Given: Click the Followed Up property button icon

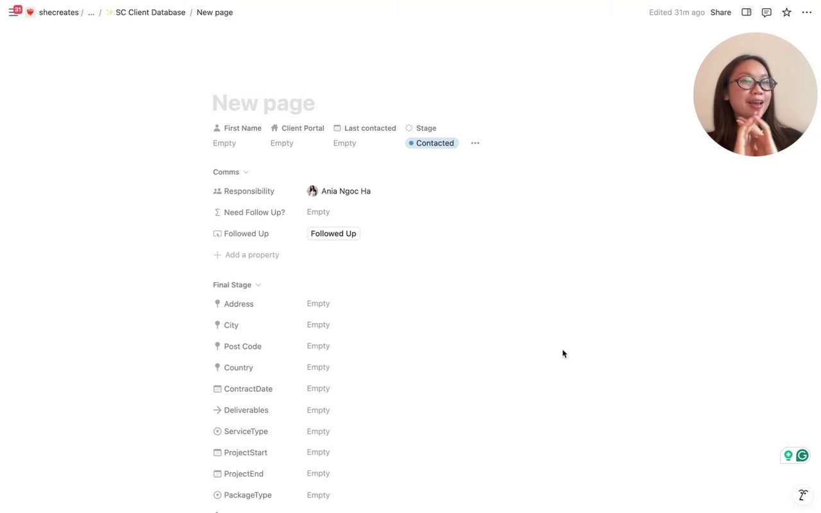Looking at the screenshot, I should pyautogui.click(x=217, y=233).
